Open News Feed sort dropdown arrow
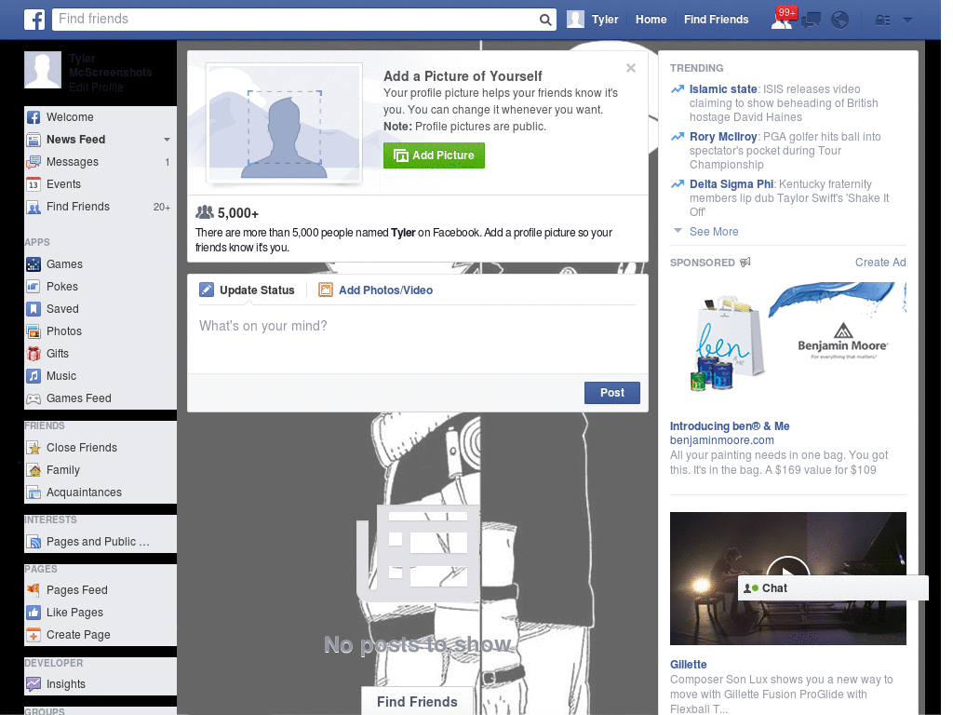 [167, 140]
